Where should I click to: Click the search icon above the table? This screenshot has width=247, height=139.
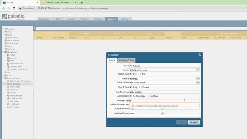pos(34,29)
